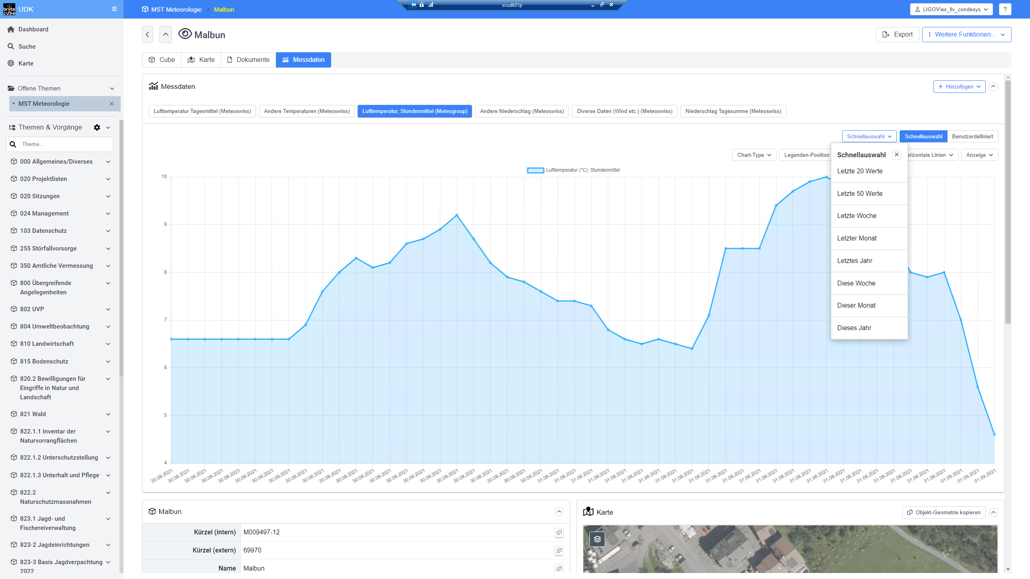The width and height of the screenshot is (1030, 579).
Task: Open the help question mark icon
Action: pos(1005,9)
